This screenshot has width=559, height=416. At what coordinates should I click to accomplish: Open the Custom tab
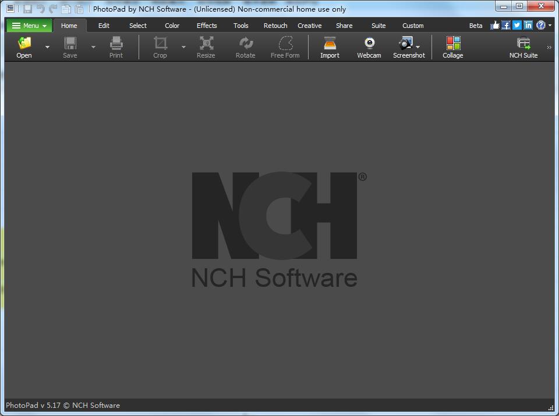(413, 26)
